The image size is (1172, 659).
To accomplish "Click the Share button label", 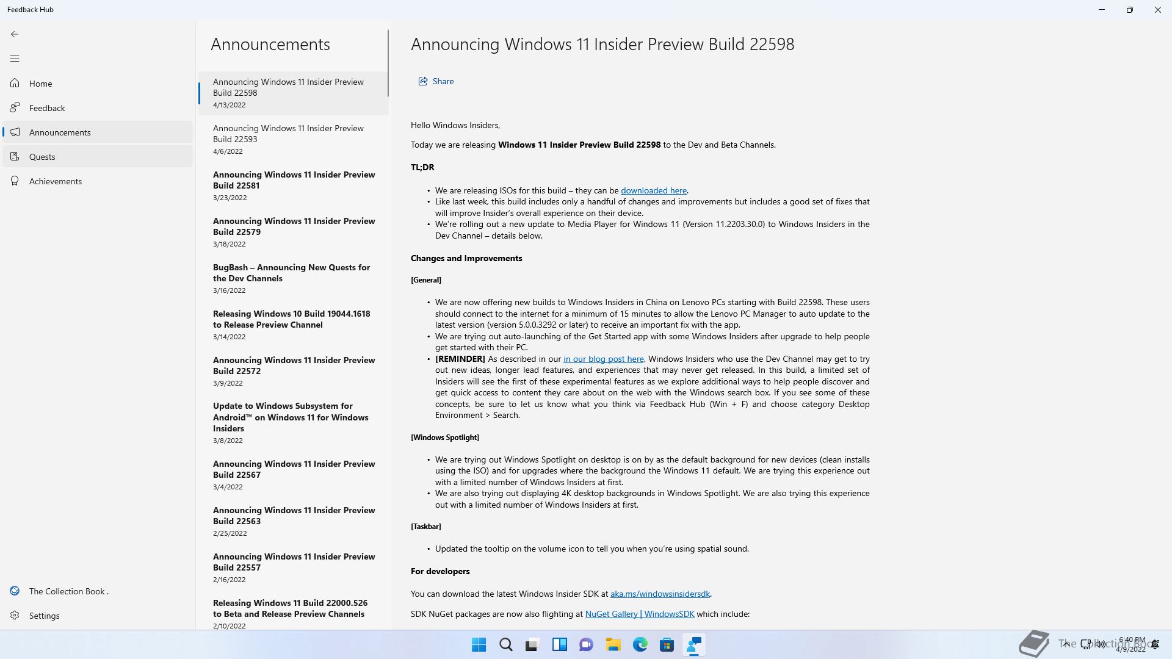I will pos(443,81).
